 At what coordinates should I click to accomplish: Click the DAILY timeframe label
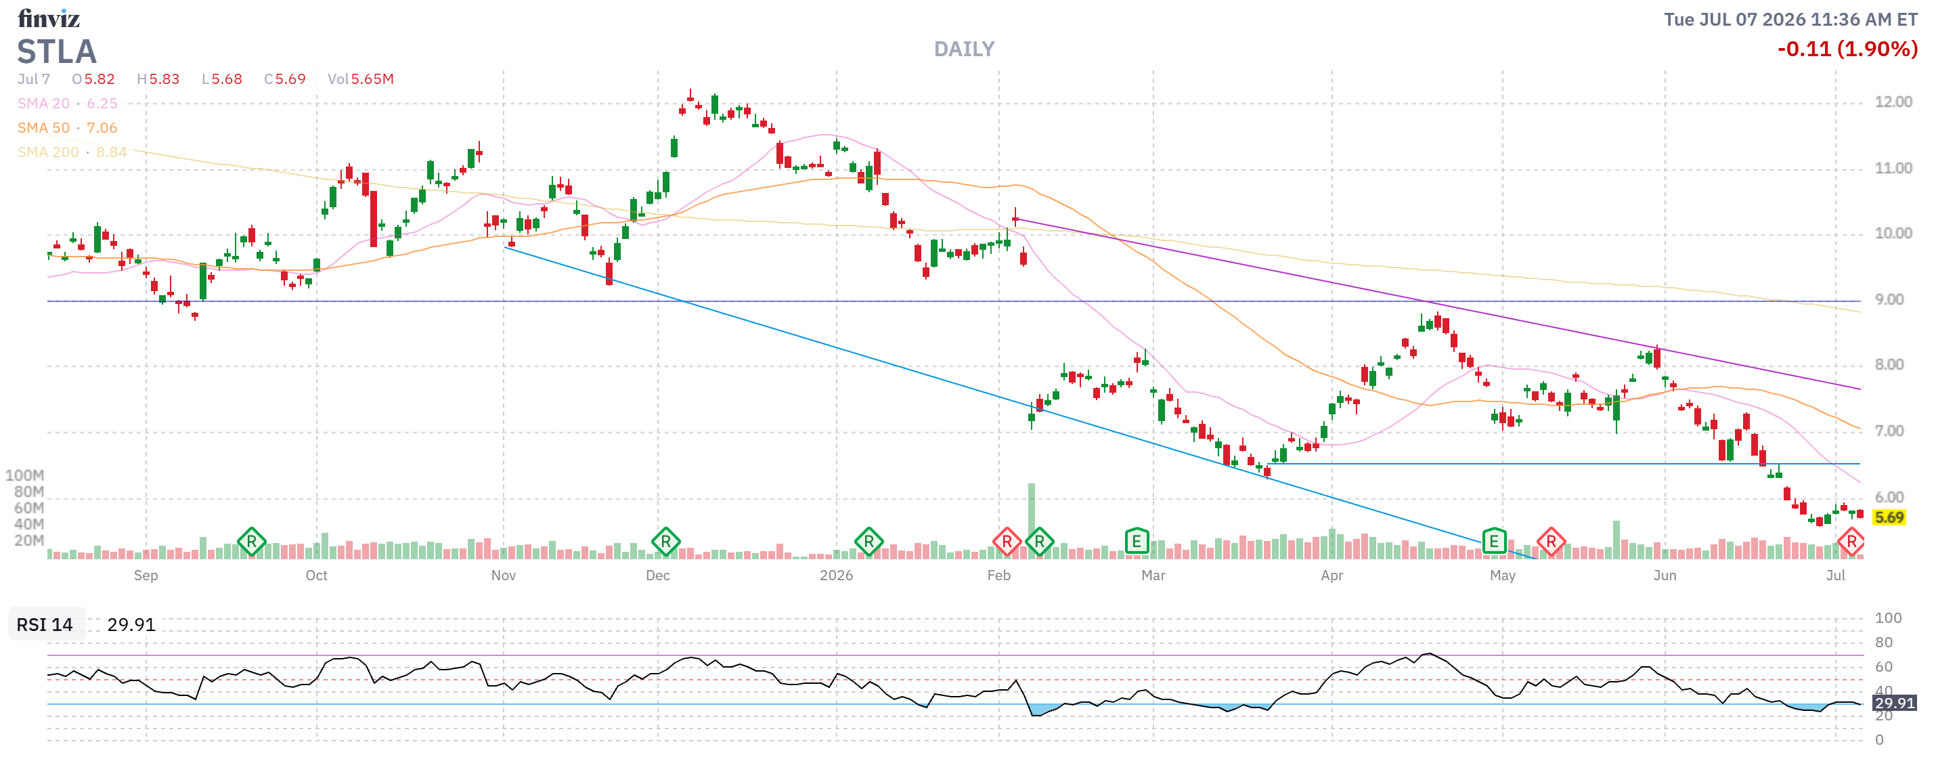pos(963,49)
